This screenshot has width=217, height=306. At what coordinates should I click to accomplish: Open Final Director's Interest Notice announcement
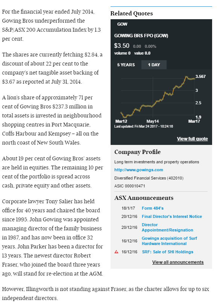point(172,216)
